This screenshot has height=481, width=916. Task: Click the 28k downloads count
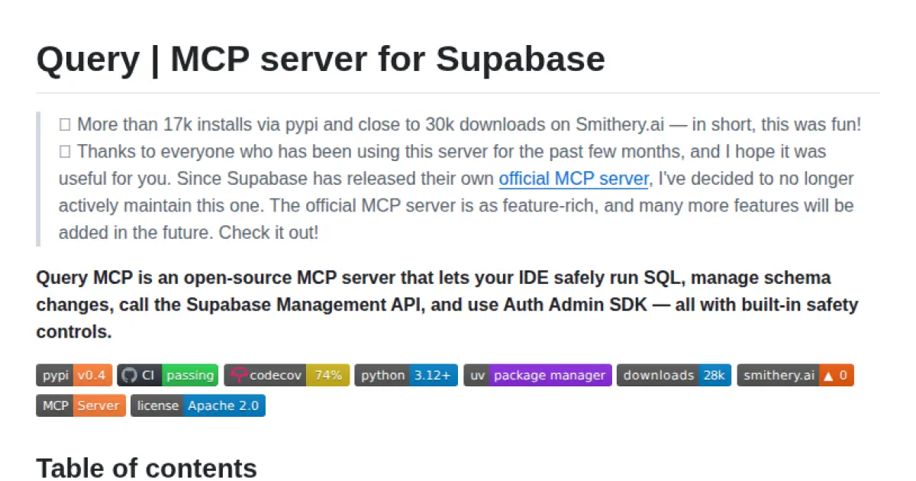pyautogui.click(x=714, y=375)
